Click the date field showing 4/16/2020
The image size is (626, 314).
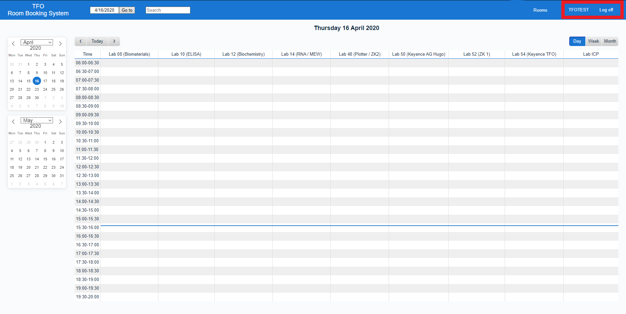tap(104, 10)
